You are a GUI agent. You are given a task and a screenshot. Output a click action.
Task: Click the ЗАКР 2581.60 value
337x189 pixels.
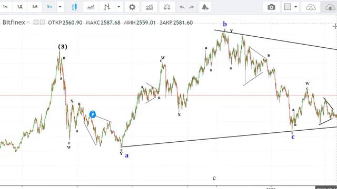tap(176, 23)
